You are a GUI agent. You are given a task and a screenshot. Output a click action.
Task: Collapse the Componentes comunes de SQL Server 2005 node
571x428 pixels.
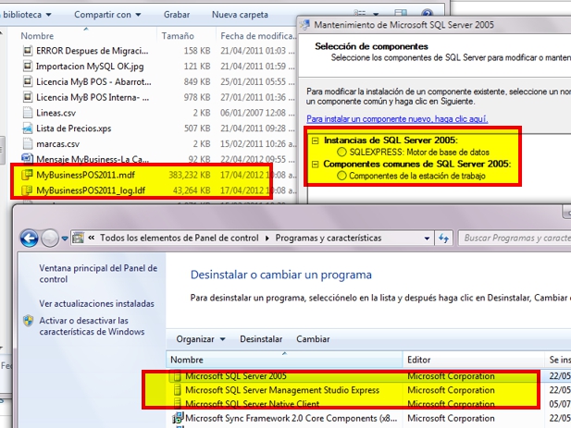coord(316,165)
